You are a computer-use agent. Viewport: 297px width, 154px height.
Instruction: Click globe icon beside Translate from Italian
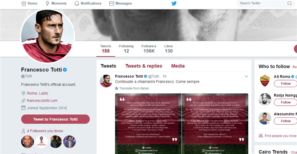(116, 88)
